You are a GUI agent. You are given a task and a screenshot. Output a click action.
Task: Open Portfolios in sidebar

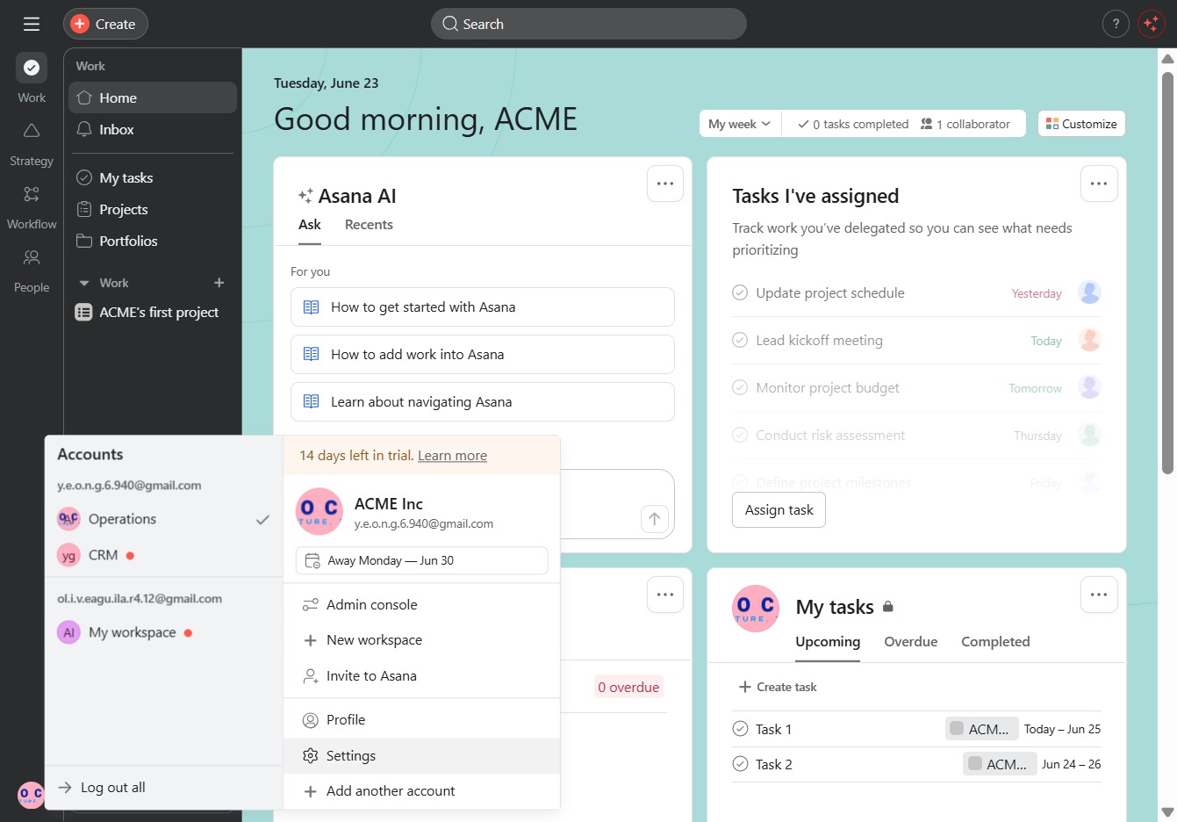pos(153,241)
